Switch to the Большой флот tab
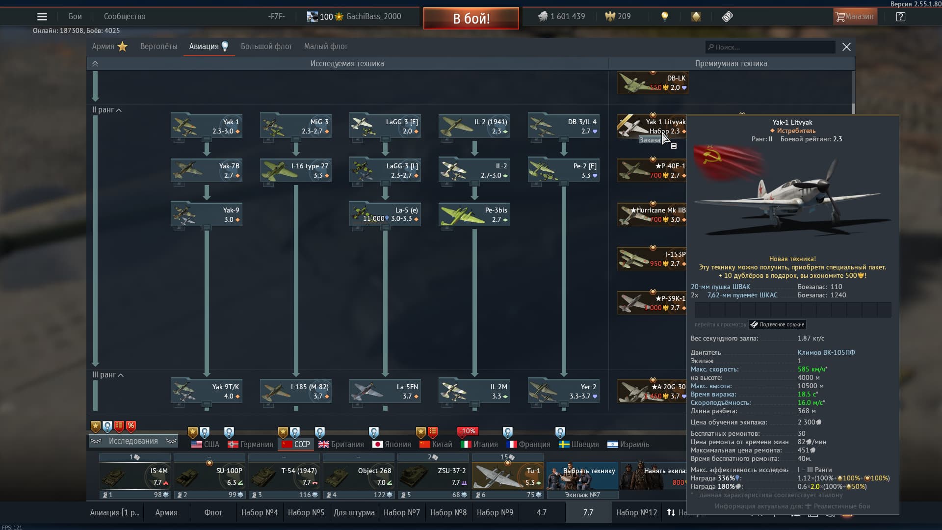 click(266, 47)
